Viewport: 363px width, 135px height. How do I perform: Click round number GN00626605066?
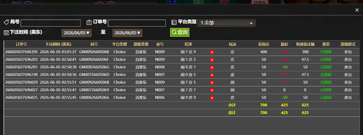[94, 98]
